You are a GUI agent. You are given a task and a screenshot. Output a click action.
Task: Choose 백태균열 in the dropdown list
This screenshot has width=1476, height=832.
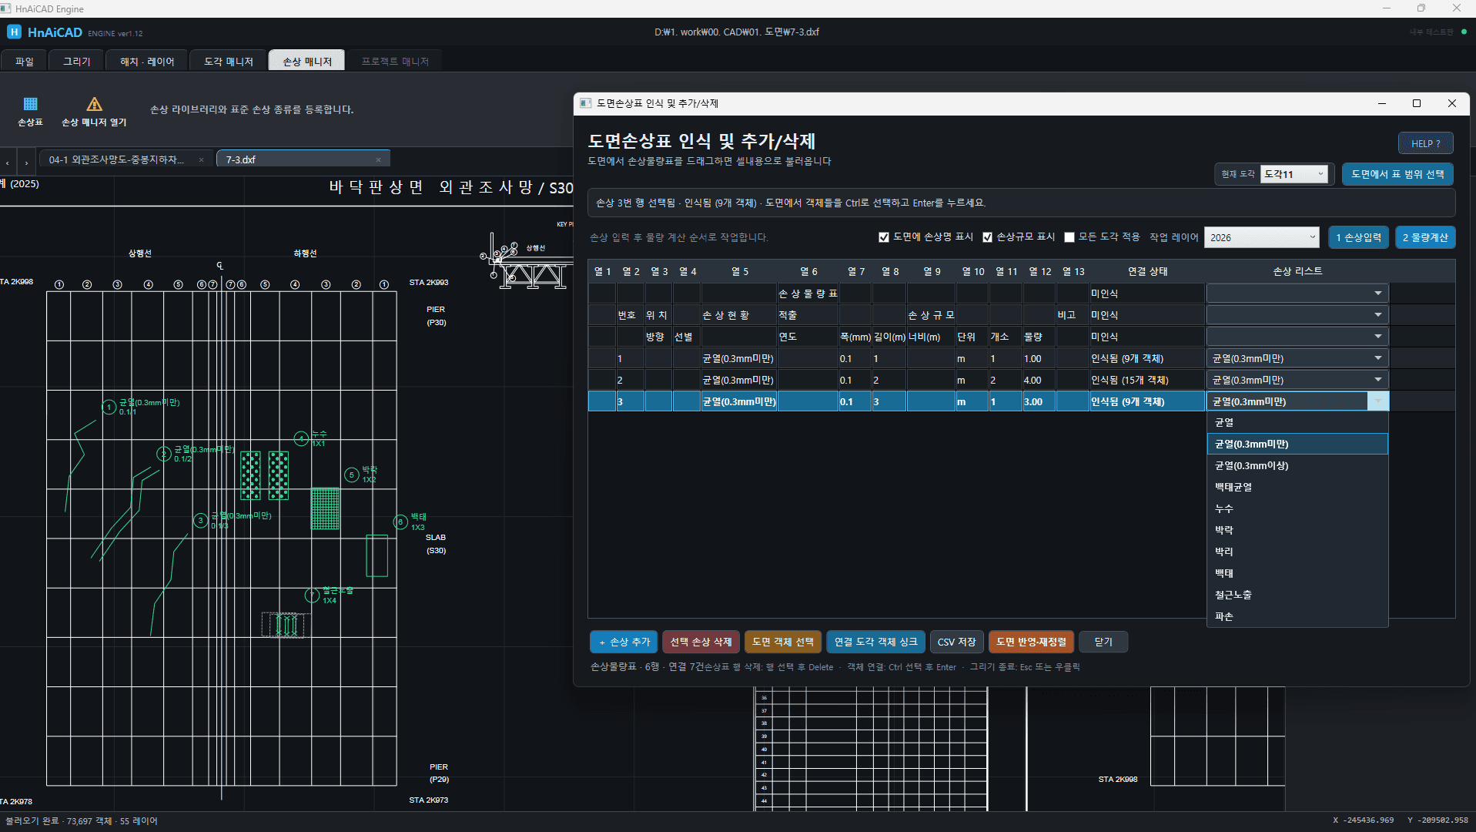click(1297, 487)
